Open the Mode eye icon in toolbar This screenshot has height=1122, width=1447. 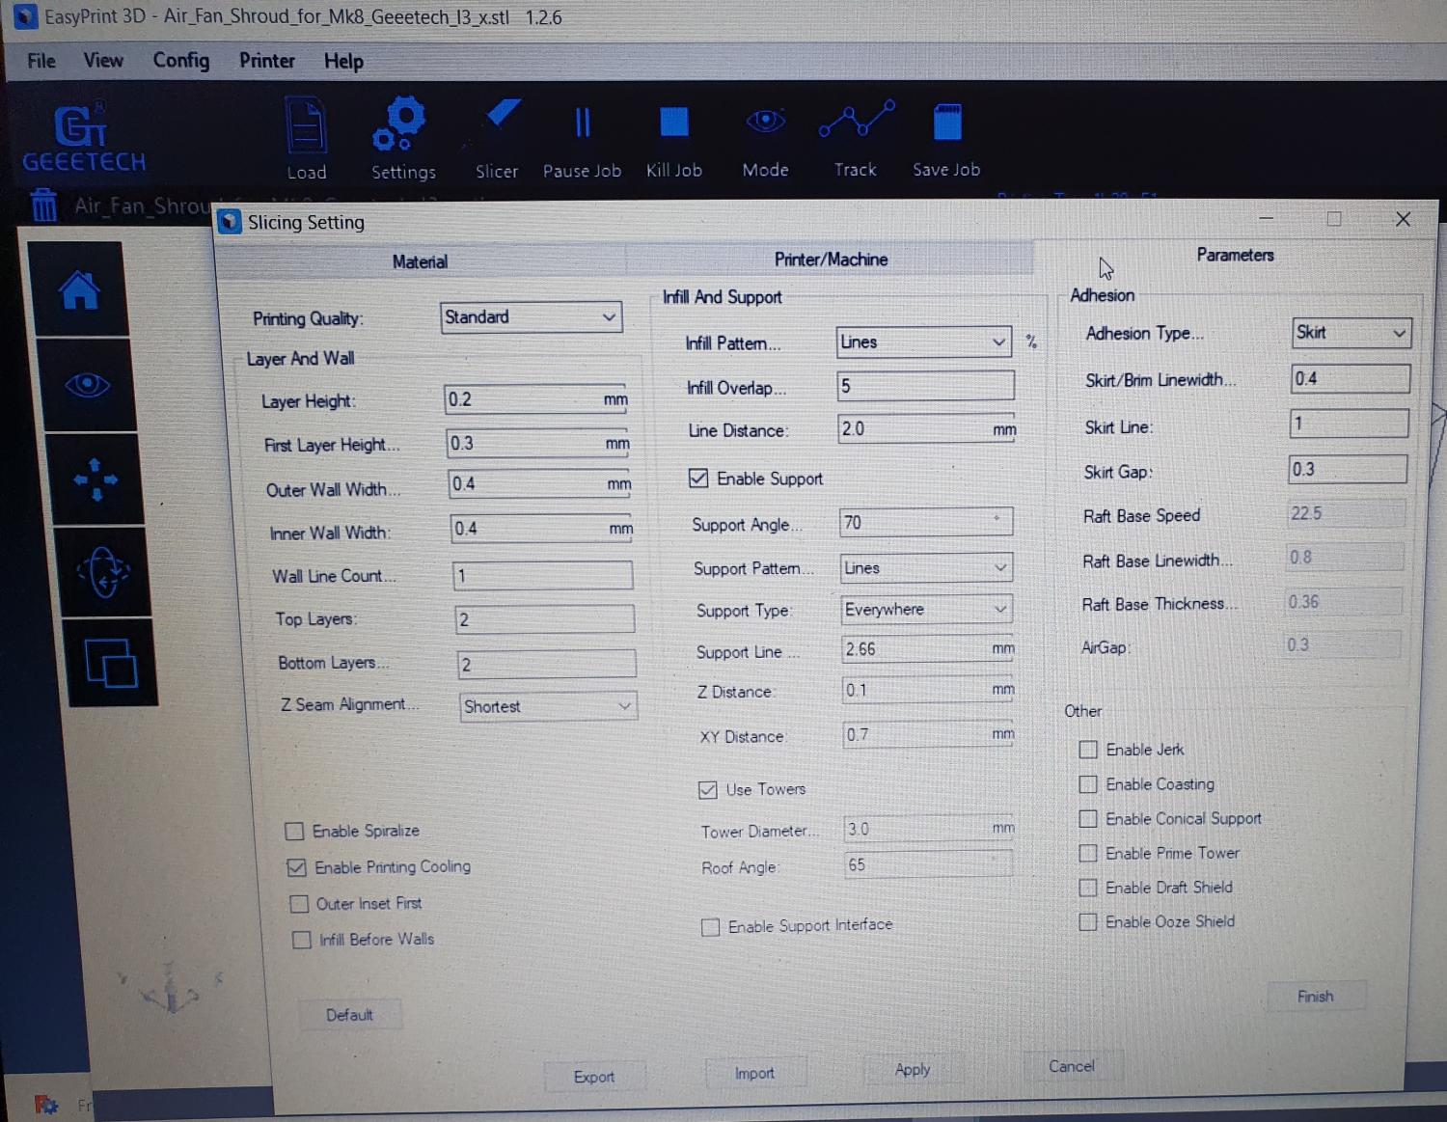coord(765,121)
